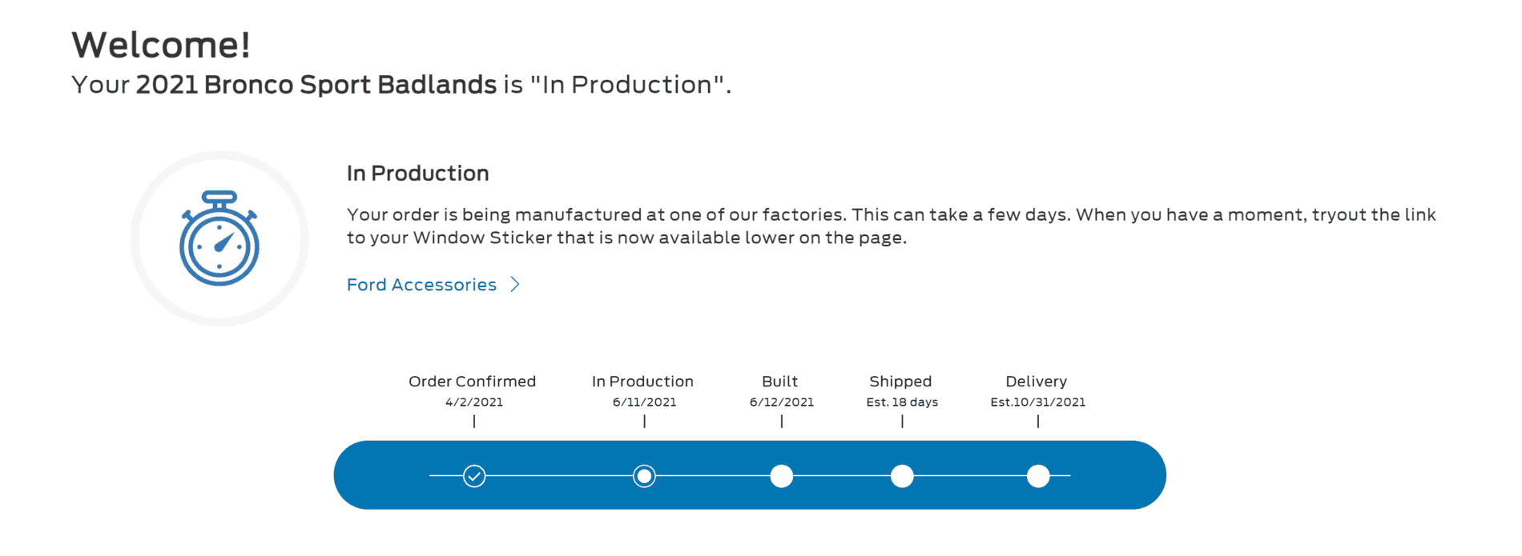Viewport: 1522px width, 556px height.
Task: Click the 6/12/2021 built date
Action: click(x=781, y=402)
